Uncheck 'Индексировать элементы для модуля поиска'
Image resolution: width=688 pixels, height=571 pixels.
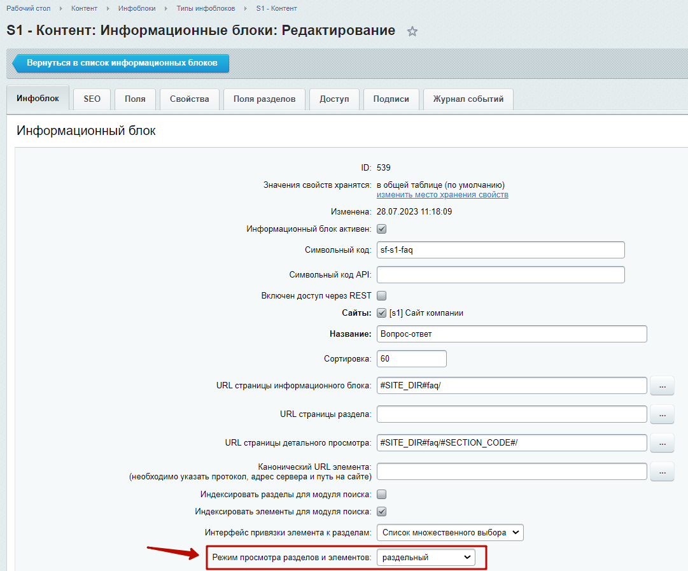click(382, 511)
